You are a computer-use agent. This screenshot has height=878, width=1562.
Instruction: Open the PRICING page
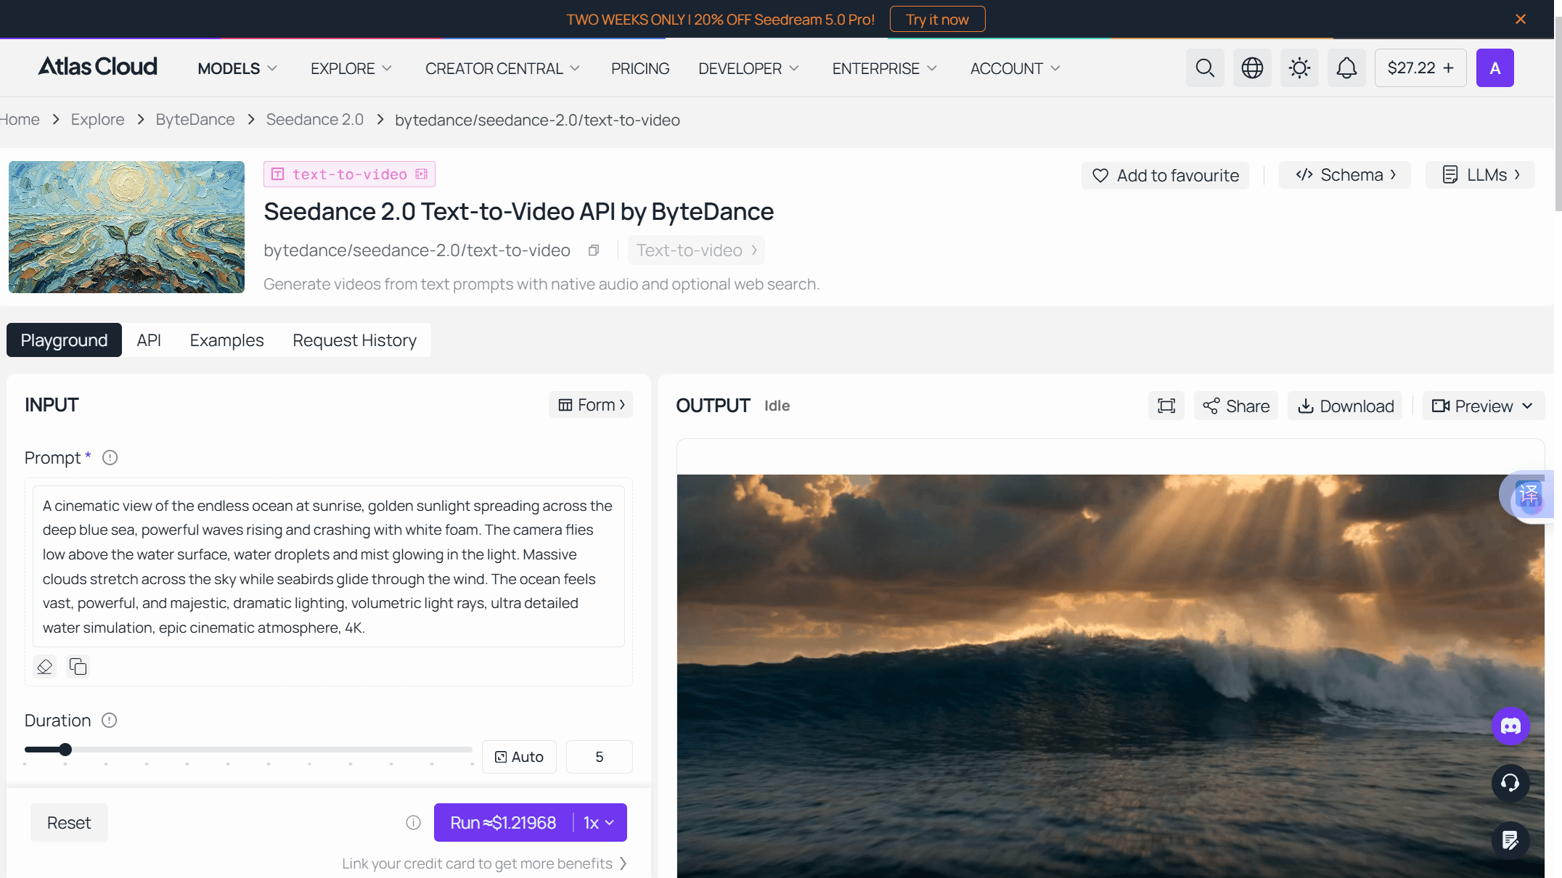640,68
